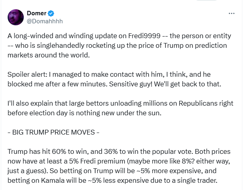Open the more options three-dot menu
This screenshot has height=190, width=248.
click(x=231, y=13)
